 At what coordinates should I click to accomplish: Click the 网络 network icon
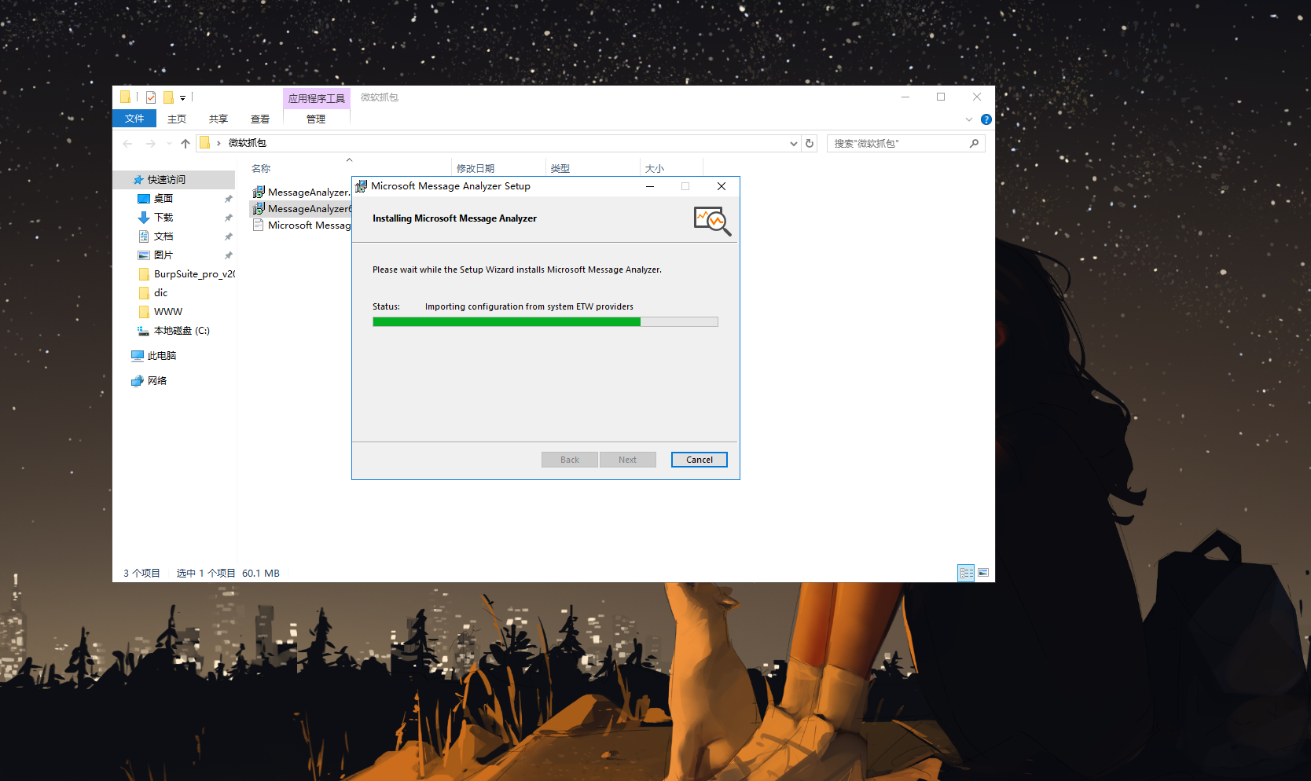(x=138, y=381)
